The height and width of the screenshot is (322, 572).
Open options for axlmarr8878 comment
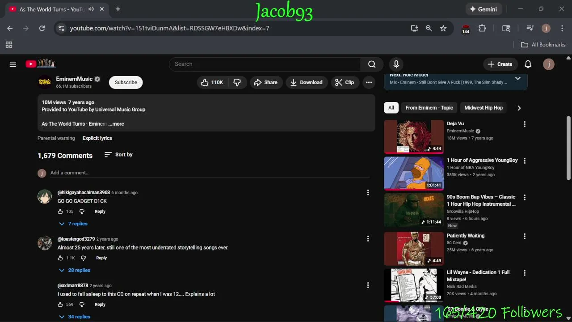[368, 285]
